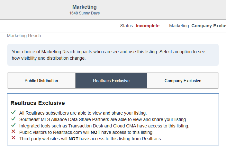Click the Public visitors to Realtracs.com line
The height and width of the screenshot is (156, 226).
click(x=86, y=132)
